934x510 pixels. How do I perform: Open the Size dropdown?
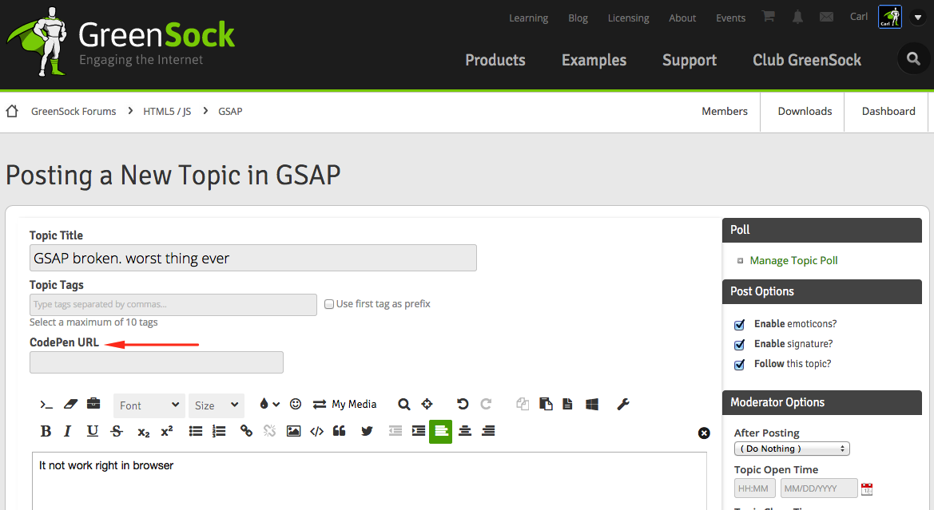217,405
